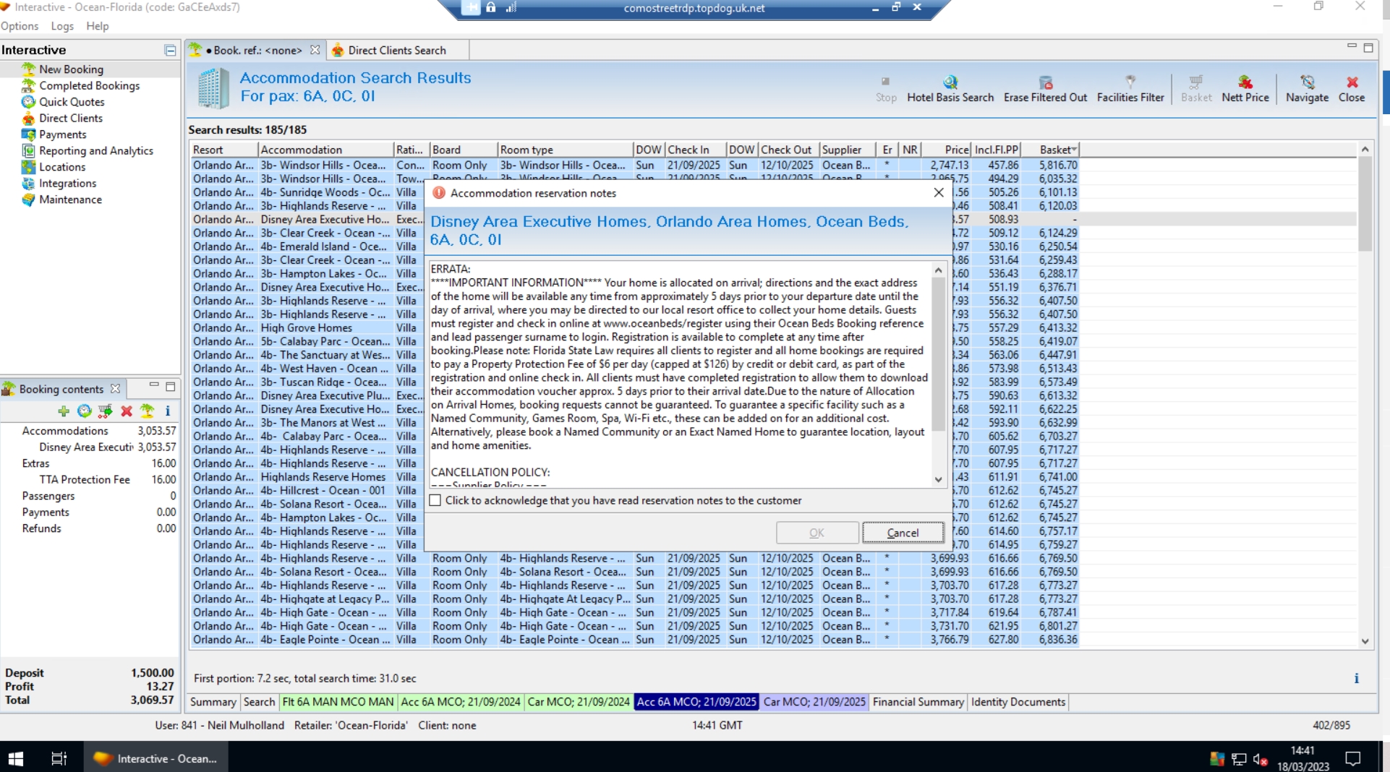Open Payments in the Interactive tree
The width and height of the screenshot is (1390, 772).
click(x=62, y=134)
